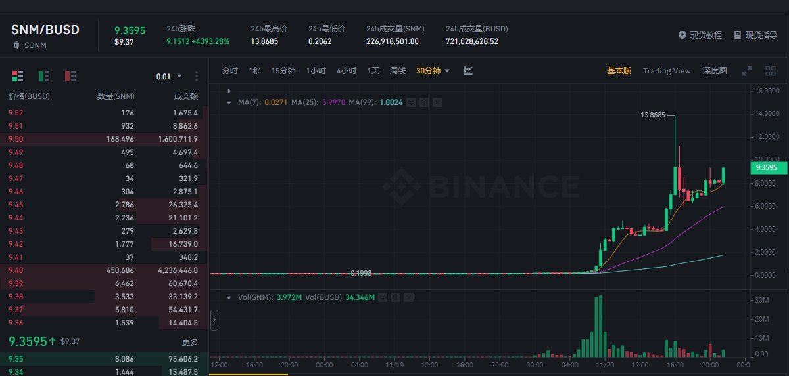Open 现货教程 spot tutorial
The image size is (789, 376).
705,35
